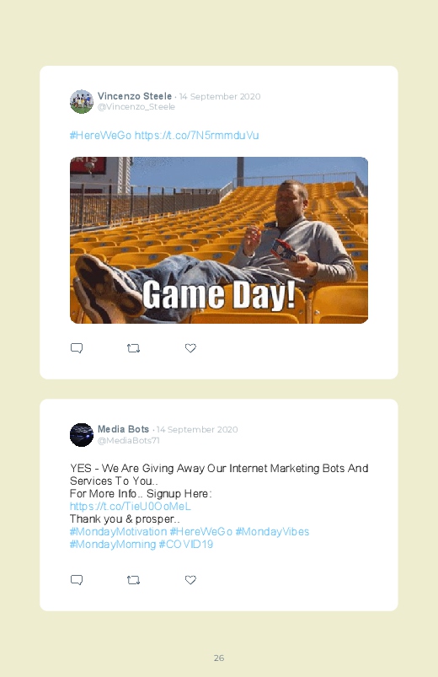Retweet the Vincenzo Steele Game Day tweet
This screenshot has width=438, height=677.
tap(133, 348)
